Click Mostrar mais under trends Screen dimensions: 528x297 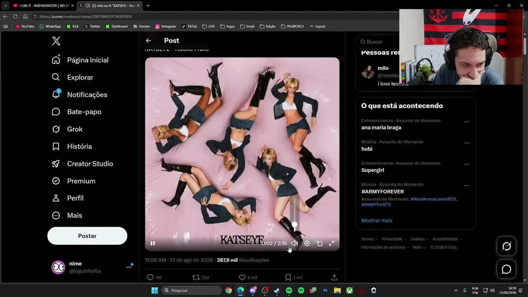tap(377, 220)
